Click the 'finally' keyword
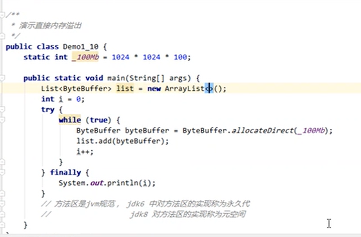The image size is (361, 237). coord(65,172)
